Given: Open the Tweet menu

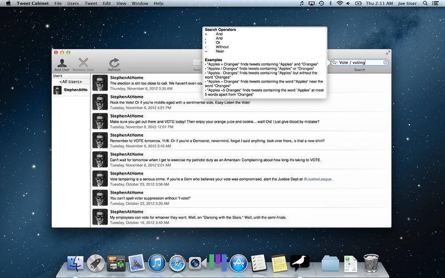Looking at the screenshot, I should [91, 3].
